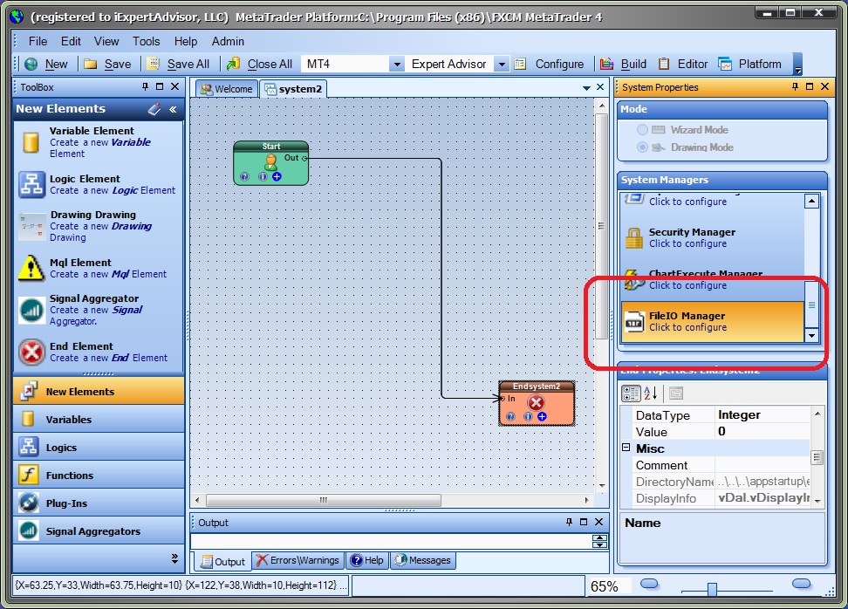Close the Output panel
The image size is (848, 609).
point(598,522)
